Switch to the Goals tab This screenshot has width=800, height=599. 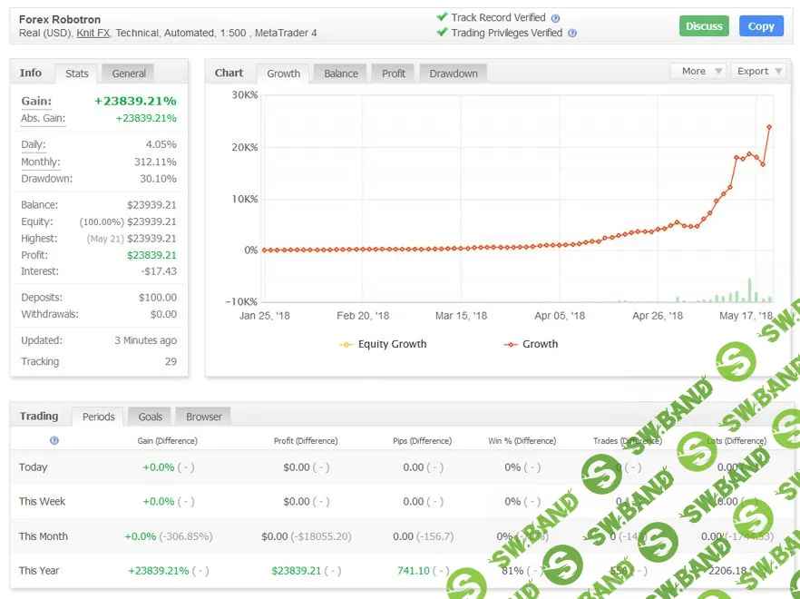click(149, 417)
